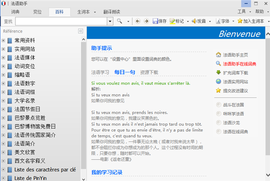
Task: Select the 咪咪学法语 radio option
Action: (x=218, y=114)
